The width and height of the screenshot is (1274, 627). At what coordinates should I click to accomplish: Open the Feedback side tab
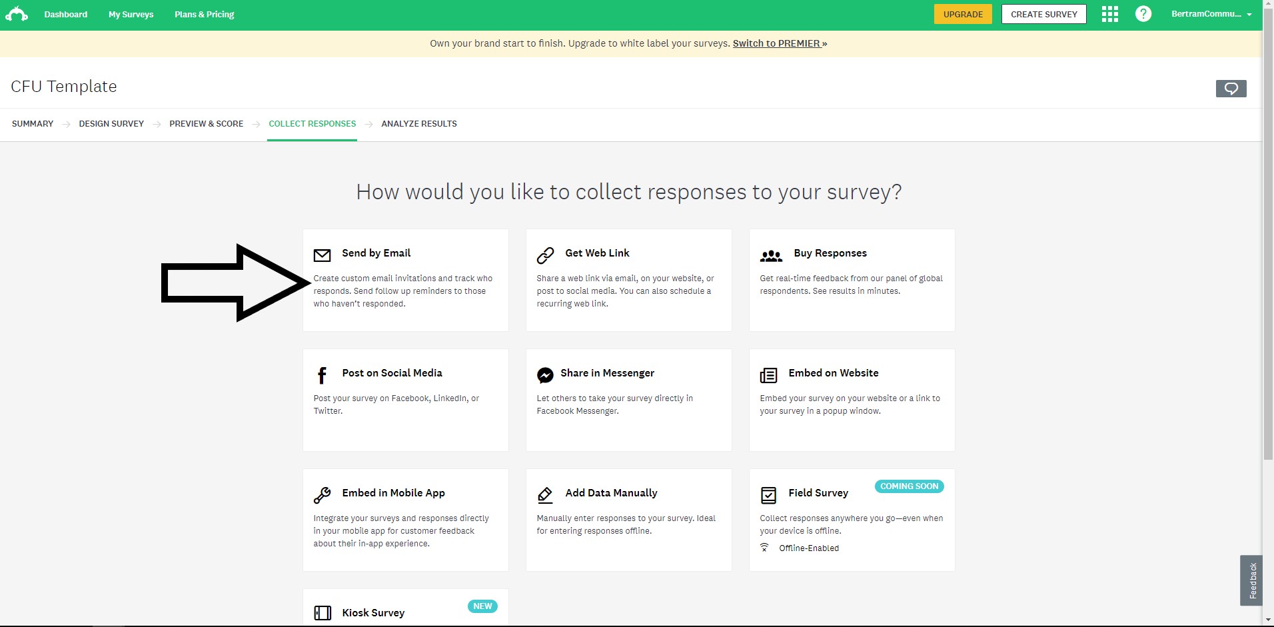click(1251, 580)
